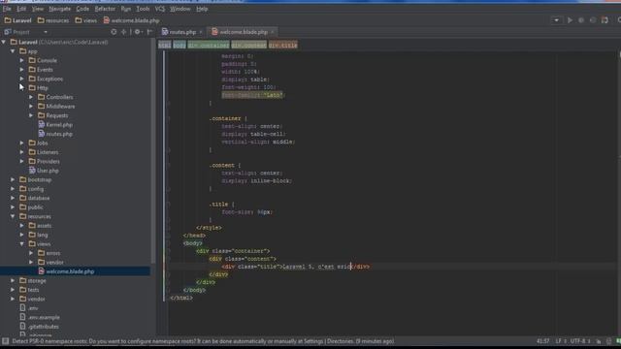
Task: Close the routes.php tab
Action: [201, 32]
